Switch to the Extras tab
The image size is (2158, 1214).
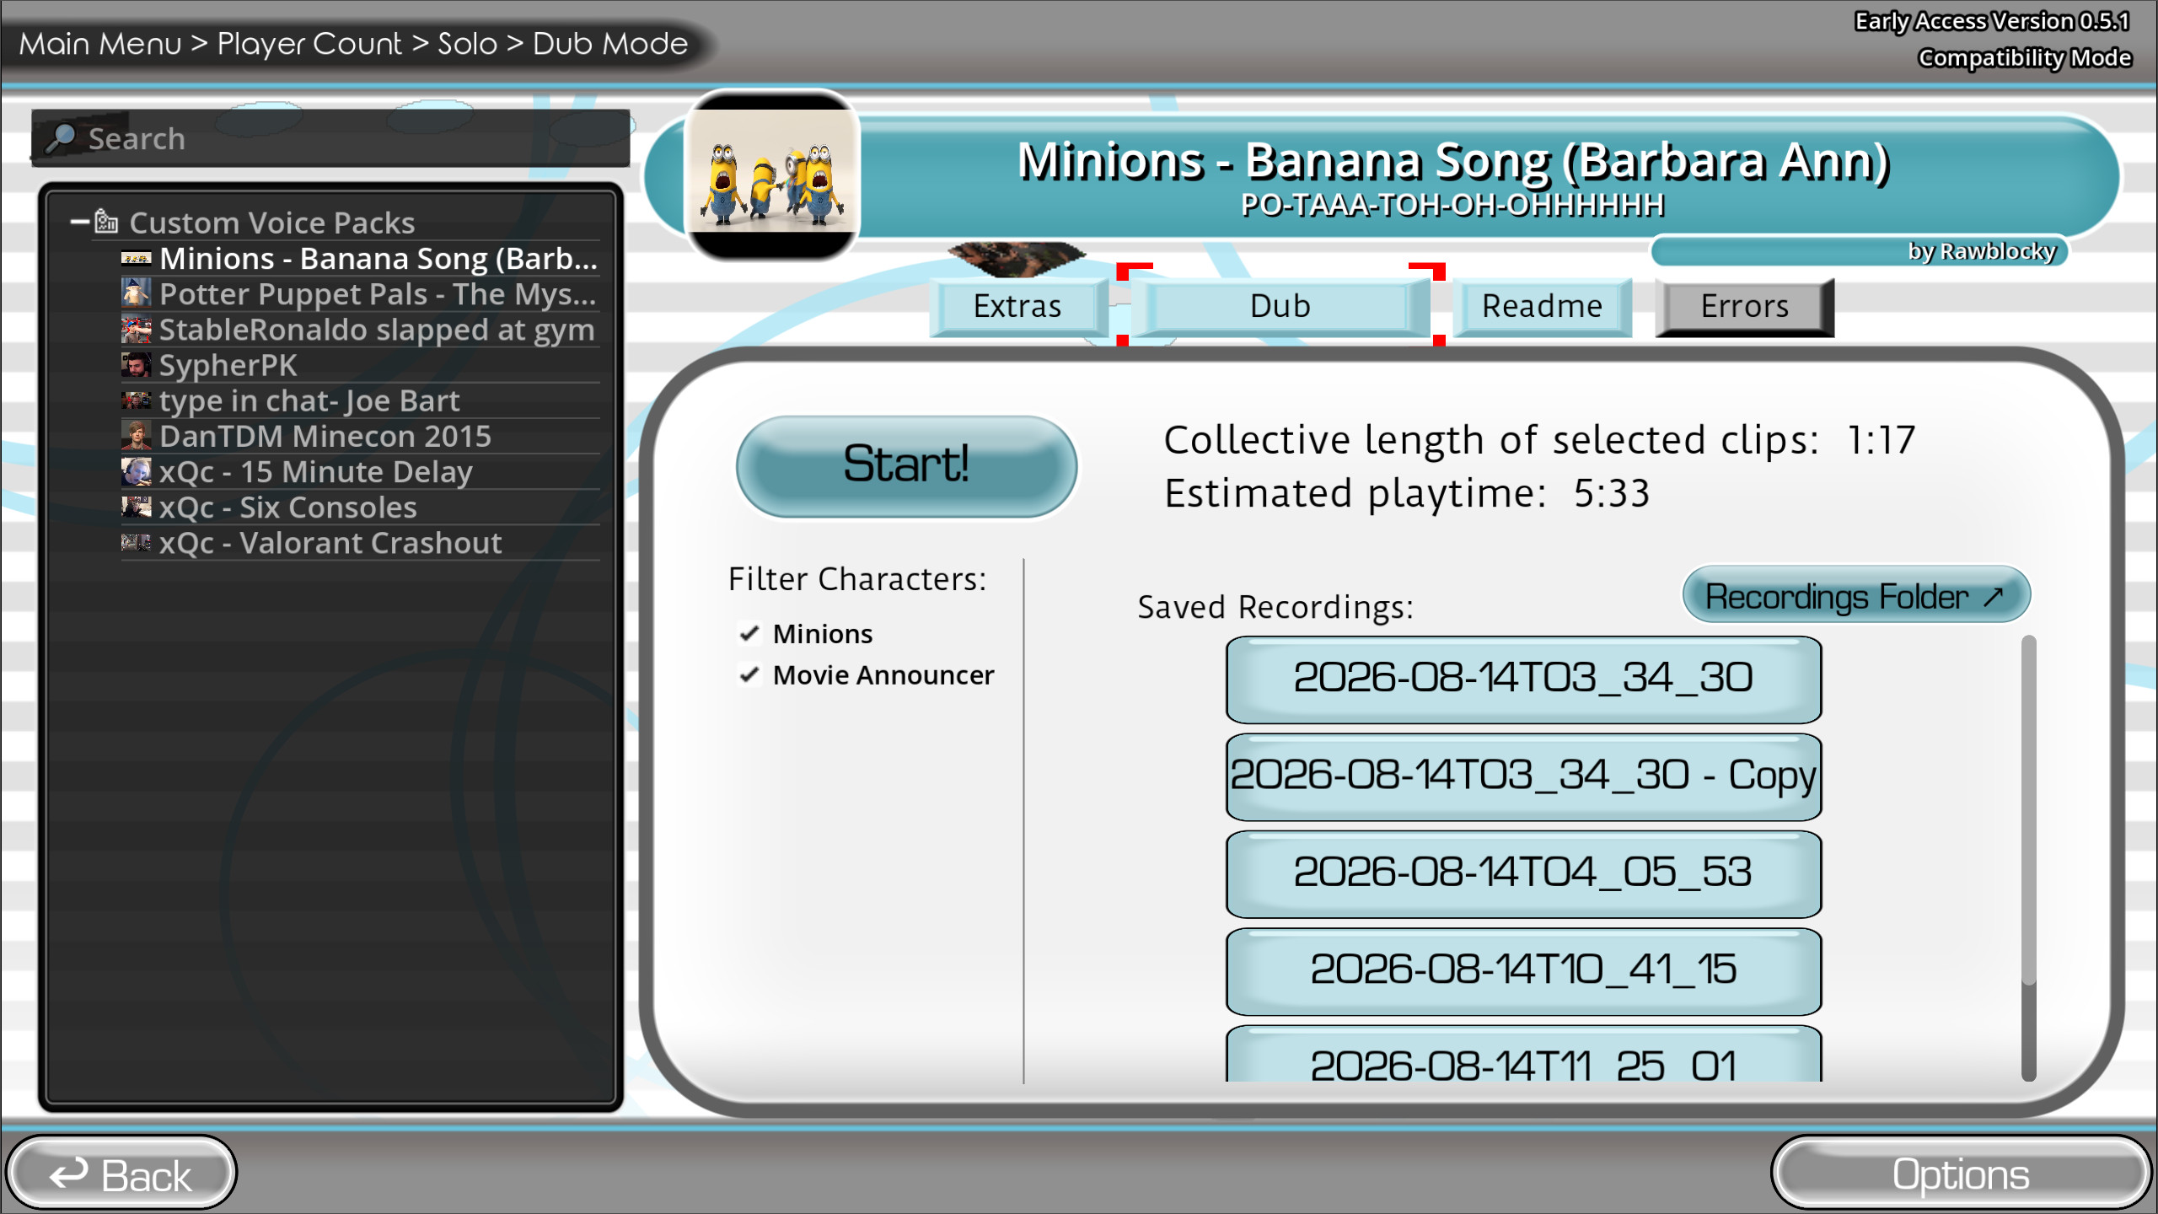point(1017,306)
